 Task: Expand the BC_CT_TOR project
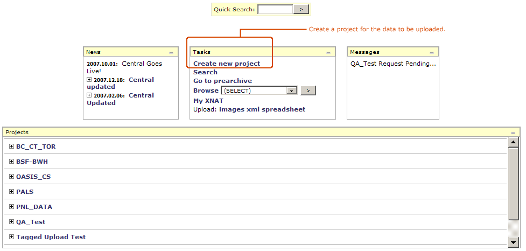pyautogui.click(x=11, y=147)
